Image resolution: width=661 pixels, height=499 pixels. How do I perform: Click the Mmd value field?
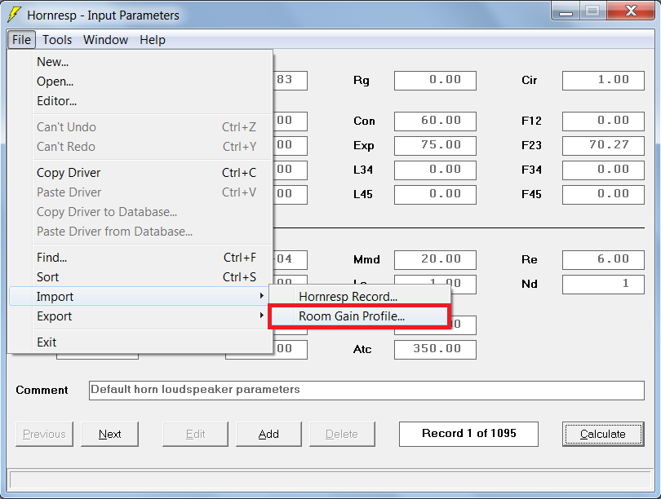pos(435,260)
